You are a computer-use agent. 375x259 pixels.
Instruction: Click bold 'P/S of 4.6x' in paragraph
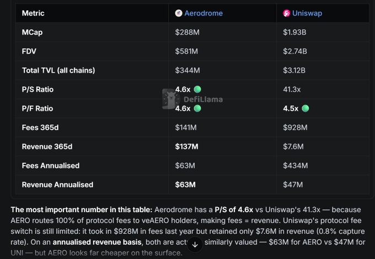coord(234,210)
